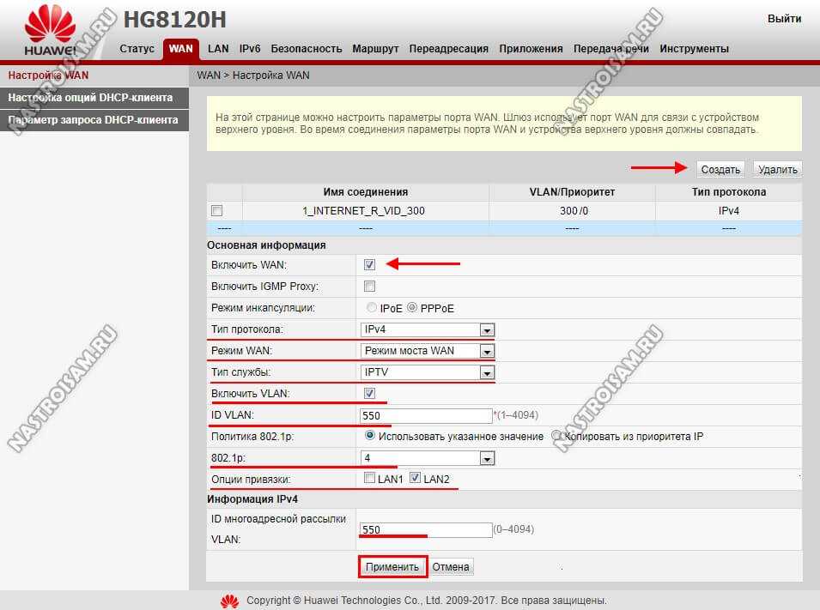This screenshot has height=610, width=820.
Task: Expand the 802.1p priority dropdown
Action: (x=486, y=459)
